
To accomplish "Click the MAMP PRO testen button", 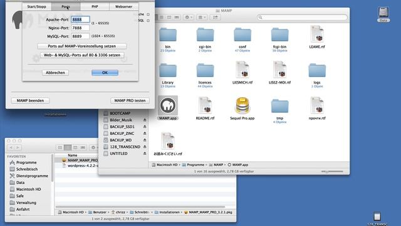I will point(130,100).
